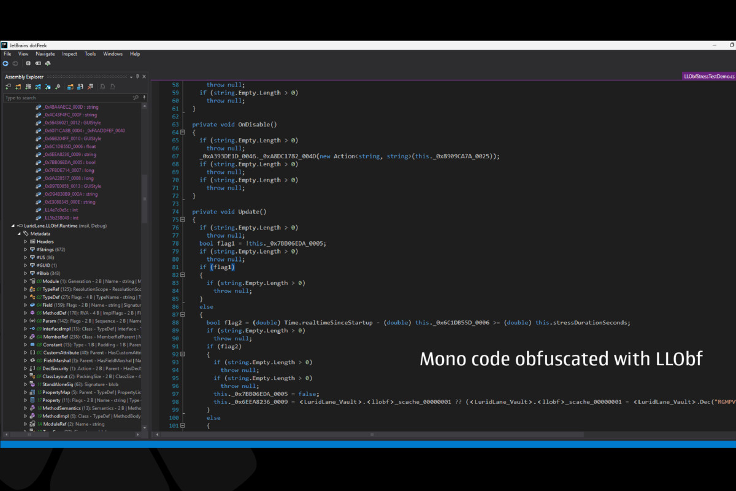736x491 pixels.
Task: Click the 0A MemberRef table icon
Action: 32,337
